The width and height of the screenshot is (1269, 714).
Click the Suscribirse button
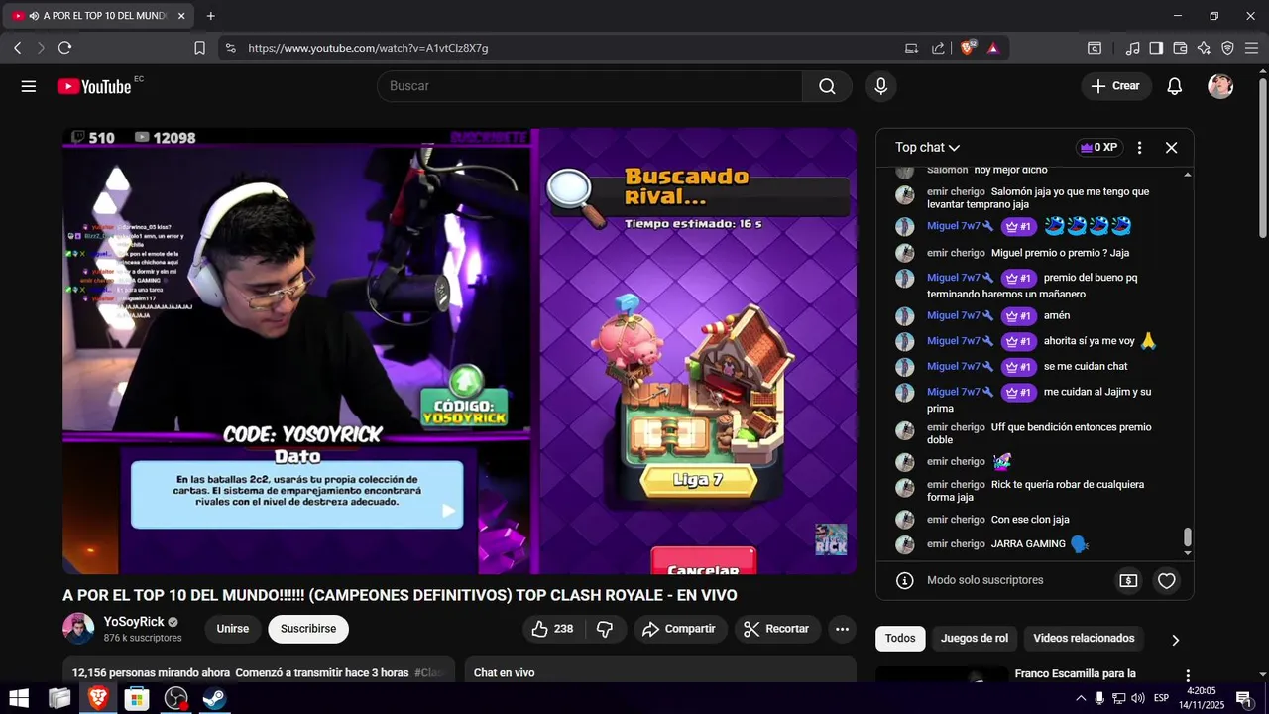pyautogui.click(x=308, y=629)
